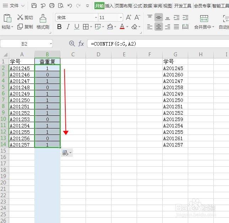Select the 查重复 header cell
The image size is (229, 223).
point(47,62)
